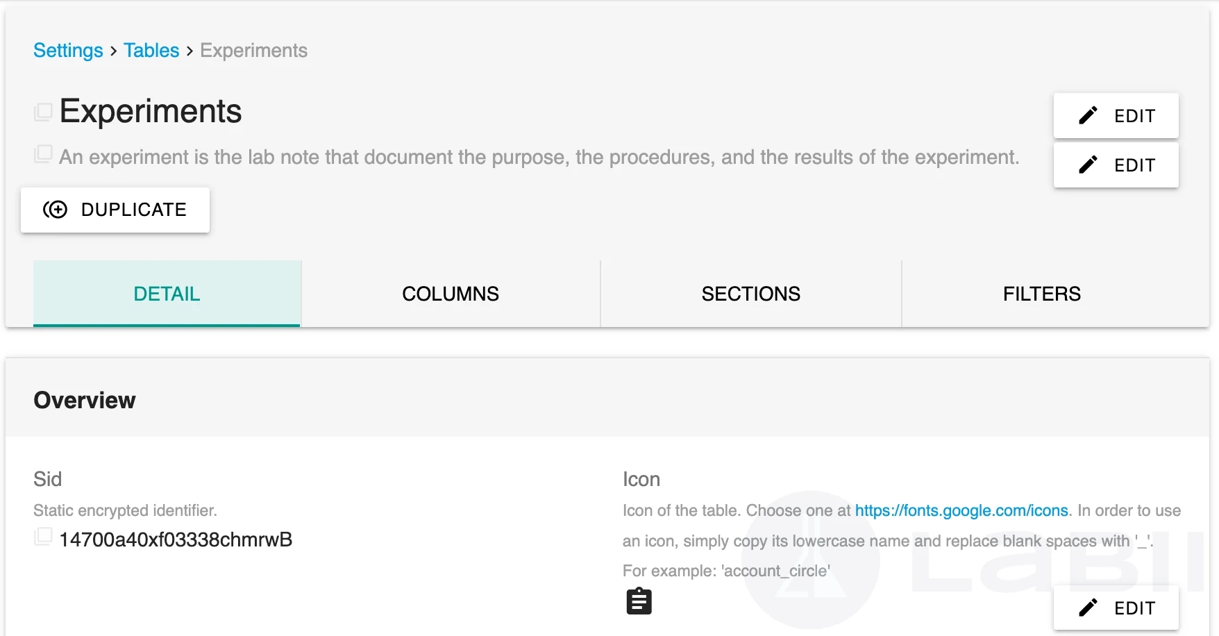Click the Experiments page heading

pos(151,112)
